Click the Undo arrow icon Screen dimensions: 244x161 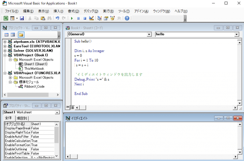(x=57, y=18)
